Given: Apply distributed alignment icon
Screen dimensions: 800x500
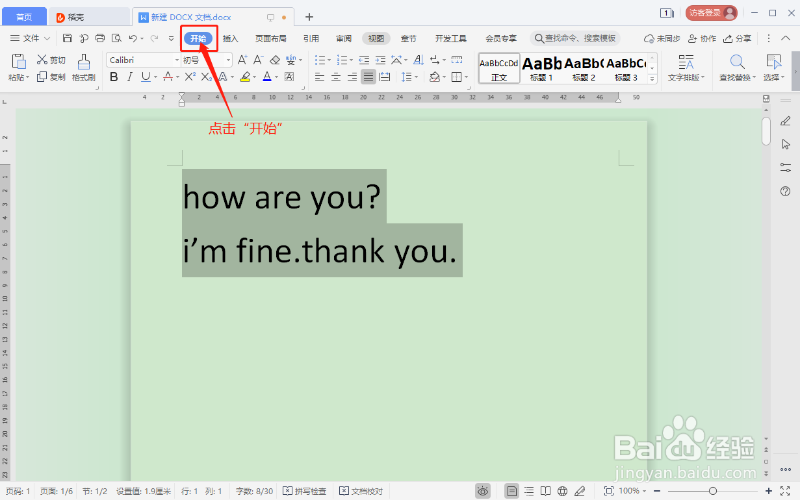Looking at the screenshot, I should pyautogui.click(x=385, y=77).
